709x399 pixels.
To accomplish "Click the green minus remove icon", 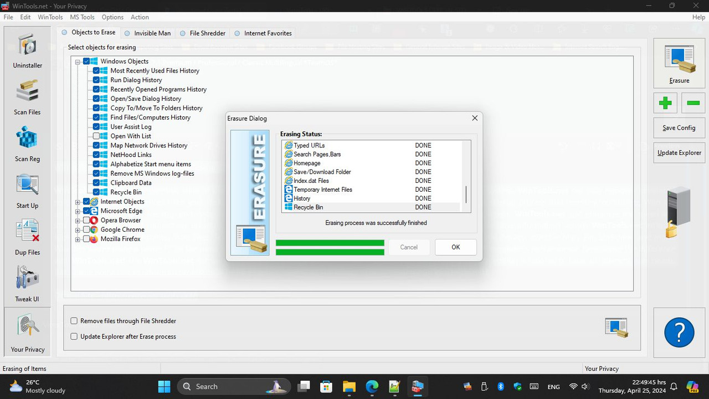I will point(693,103).
